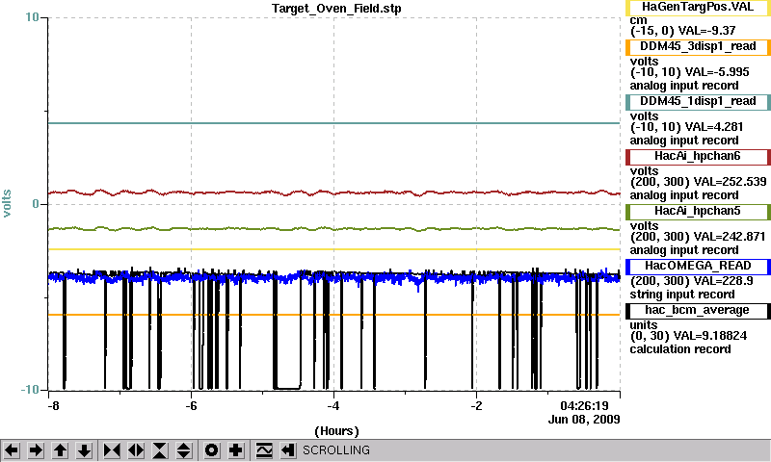Click the horizontal expand time-axis icon
Screen dimensions: 771x462
136,450
